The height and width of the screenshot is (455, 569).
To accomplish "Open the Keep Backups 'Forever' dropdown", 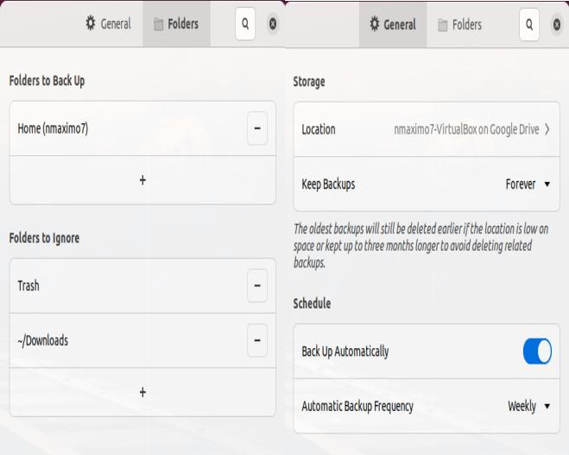I will [528, 184].
